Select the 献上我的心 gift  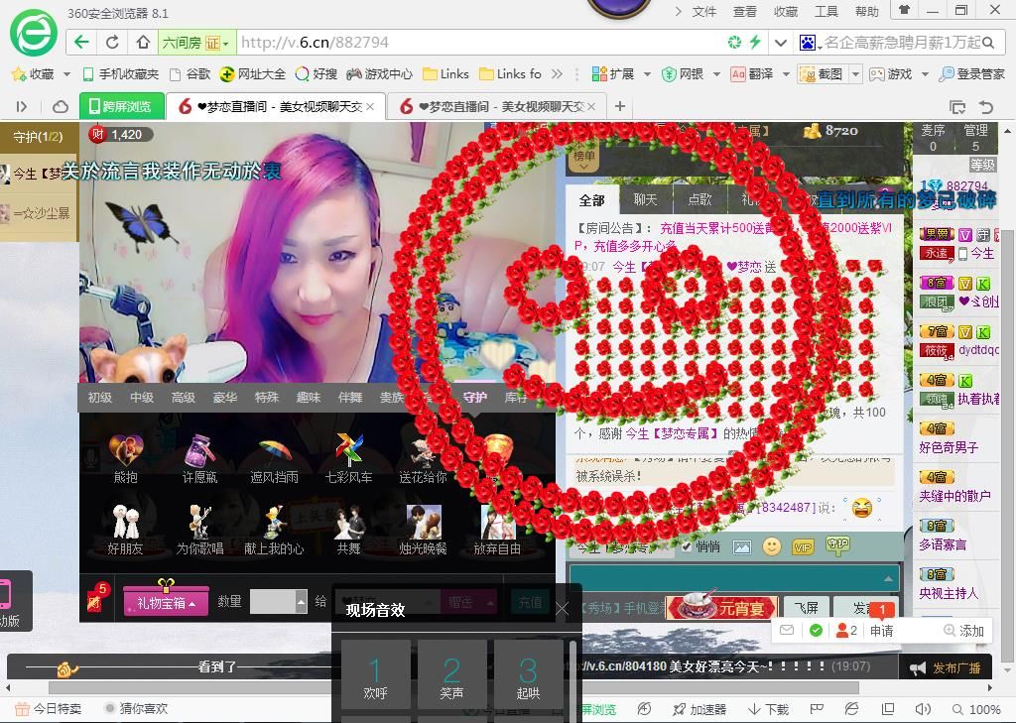pos(274,530)
